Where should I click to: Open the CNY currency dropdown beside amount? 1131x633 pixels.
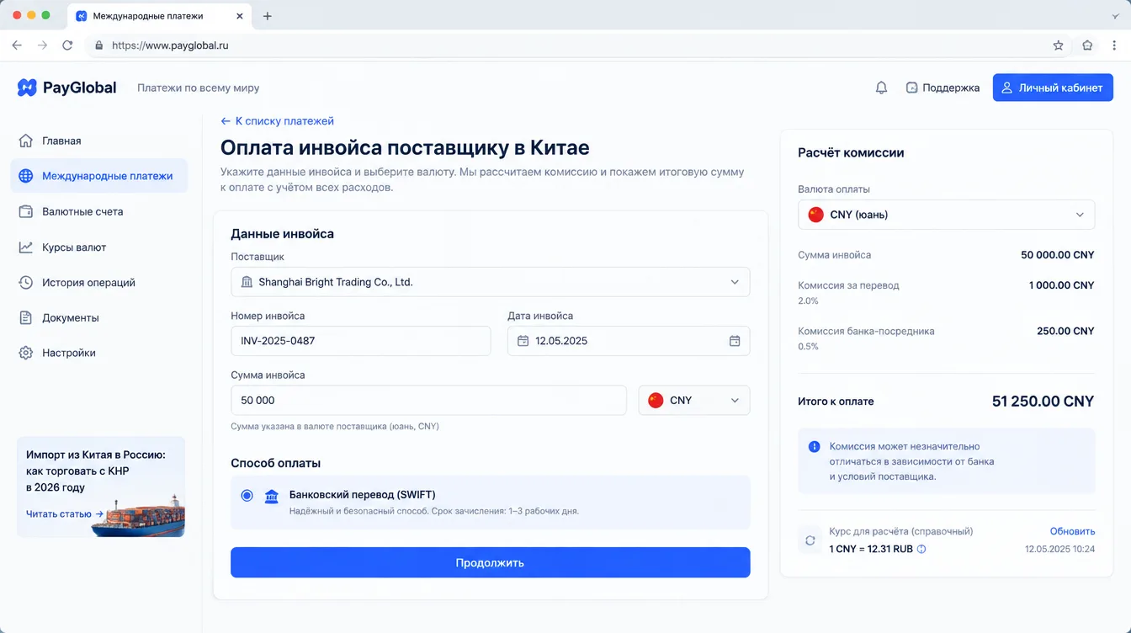coord(694,401)
